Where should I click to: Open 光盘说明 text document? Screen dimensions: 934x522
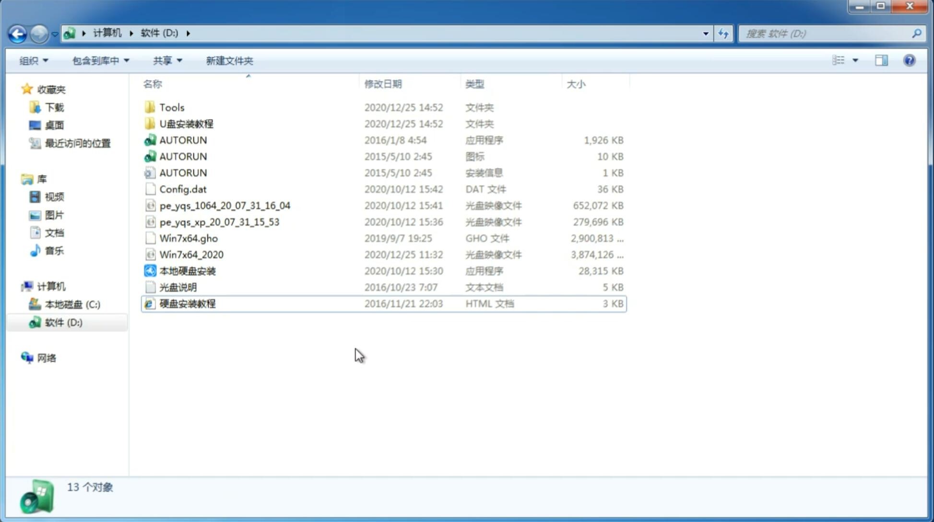tap(177, 286)
